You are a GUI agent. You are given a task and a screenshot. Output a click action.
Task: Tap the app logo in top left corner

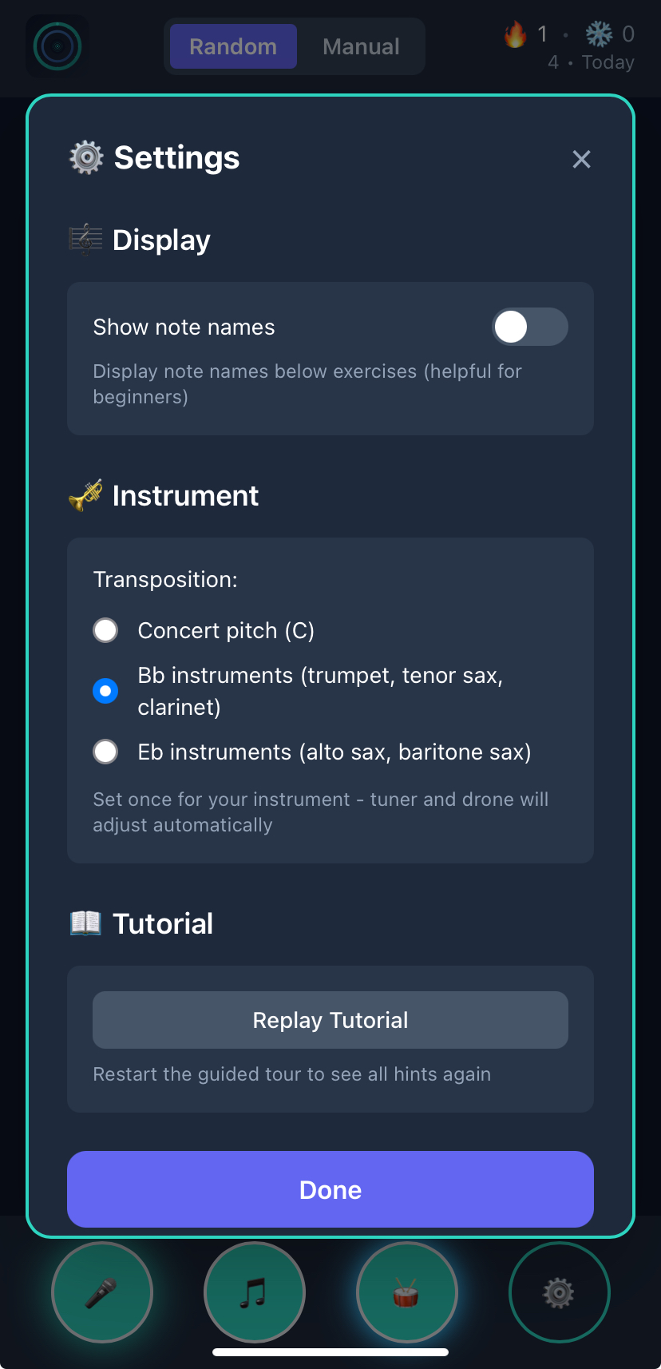[x=56, y=46]
